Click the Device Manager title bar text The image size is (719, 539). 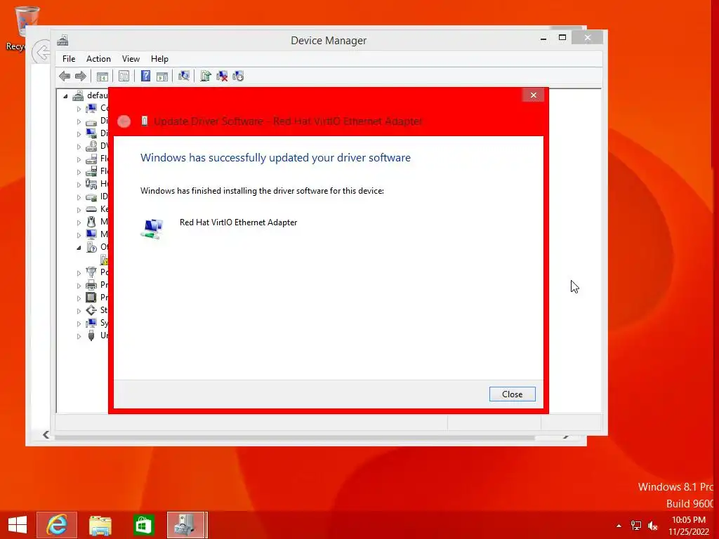[x=329, y=40]
